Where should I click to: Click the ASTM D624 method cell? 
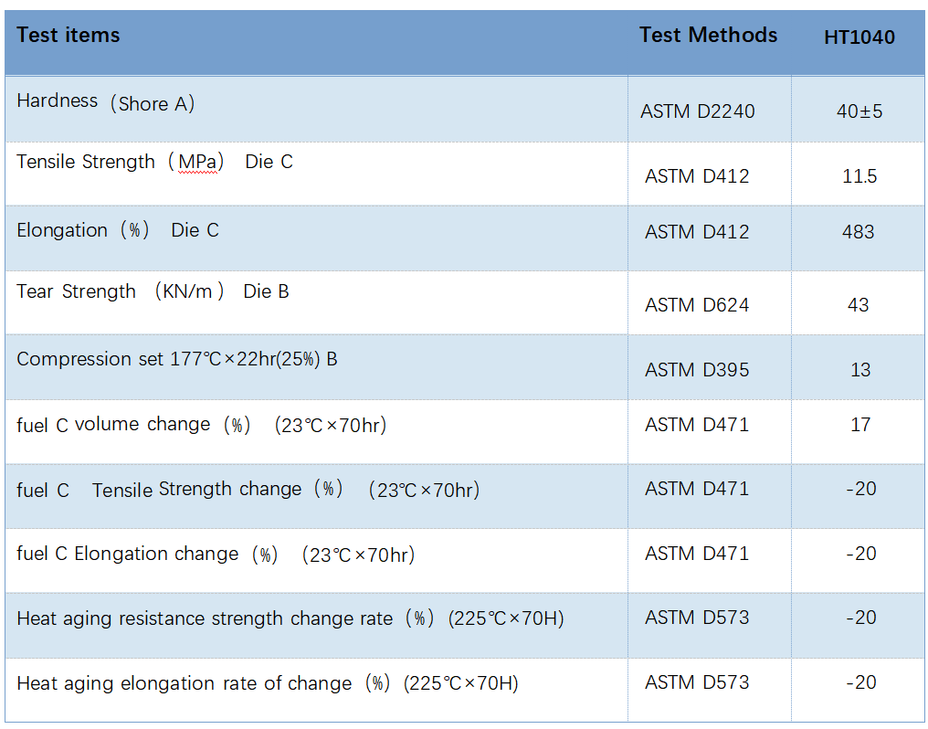click(x=697, y=305)
